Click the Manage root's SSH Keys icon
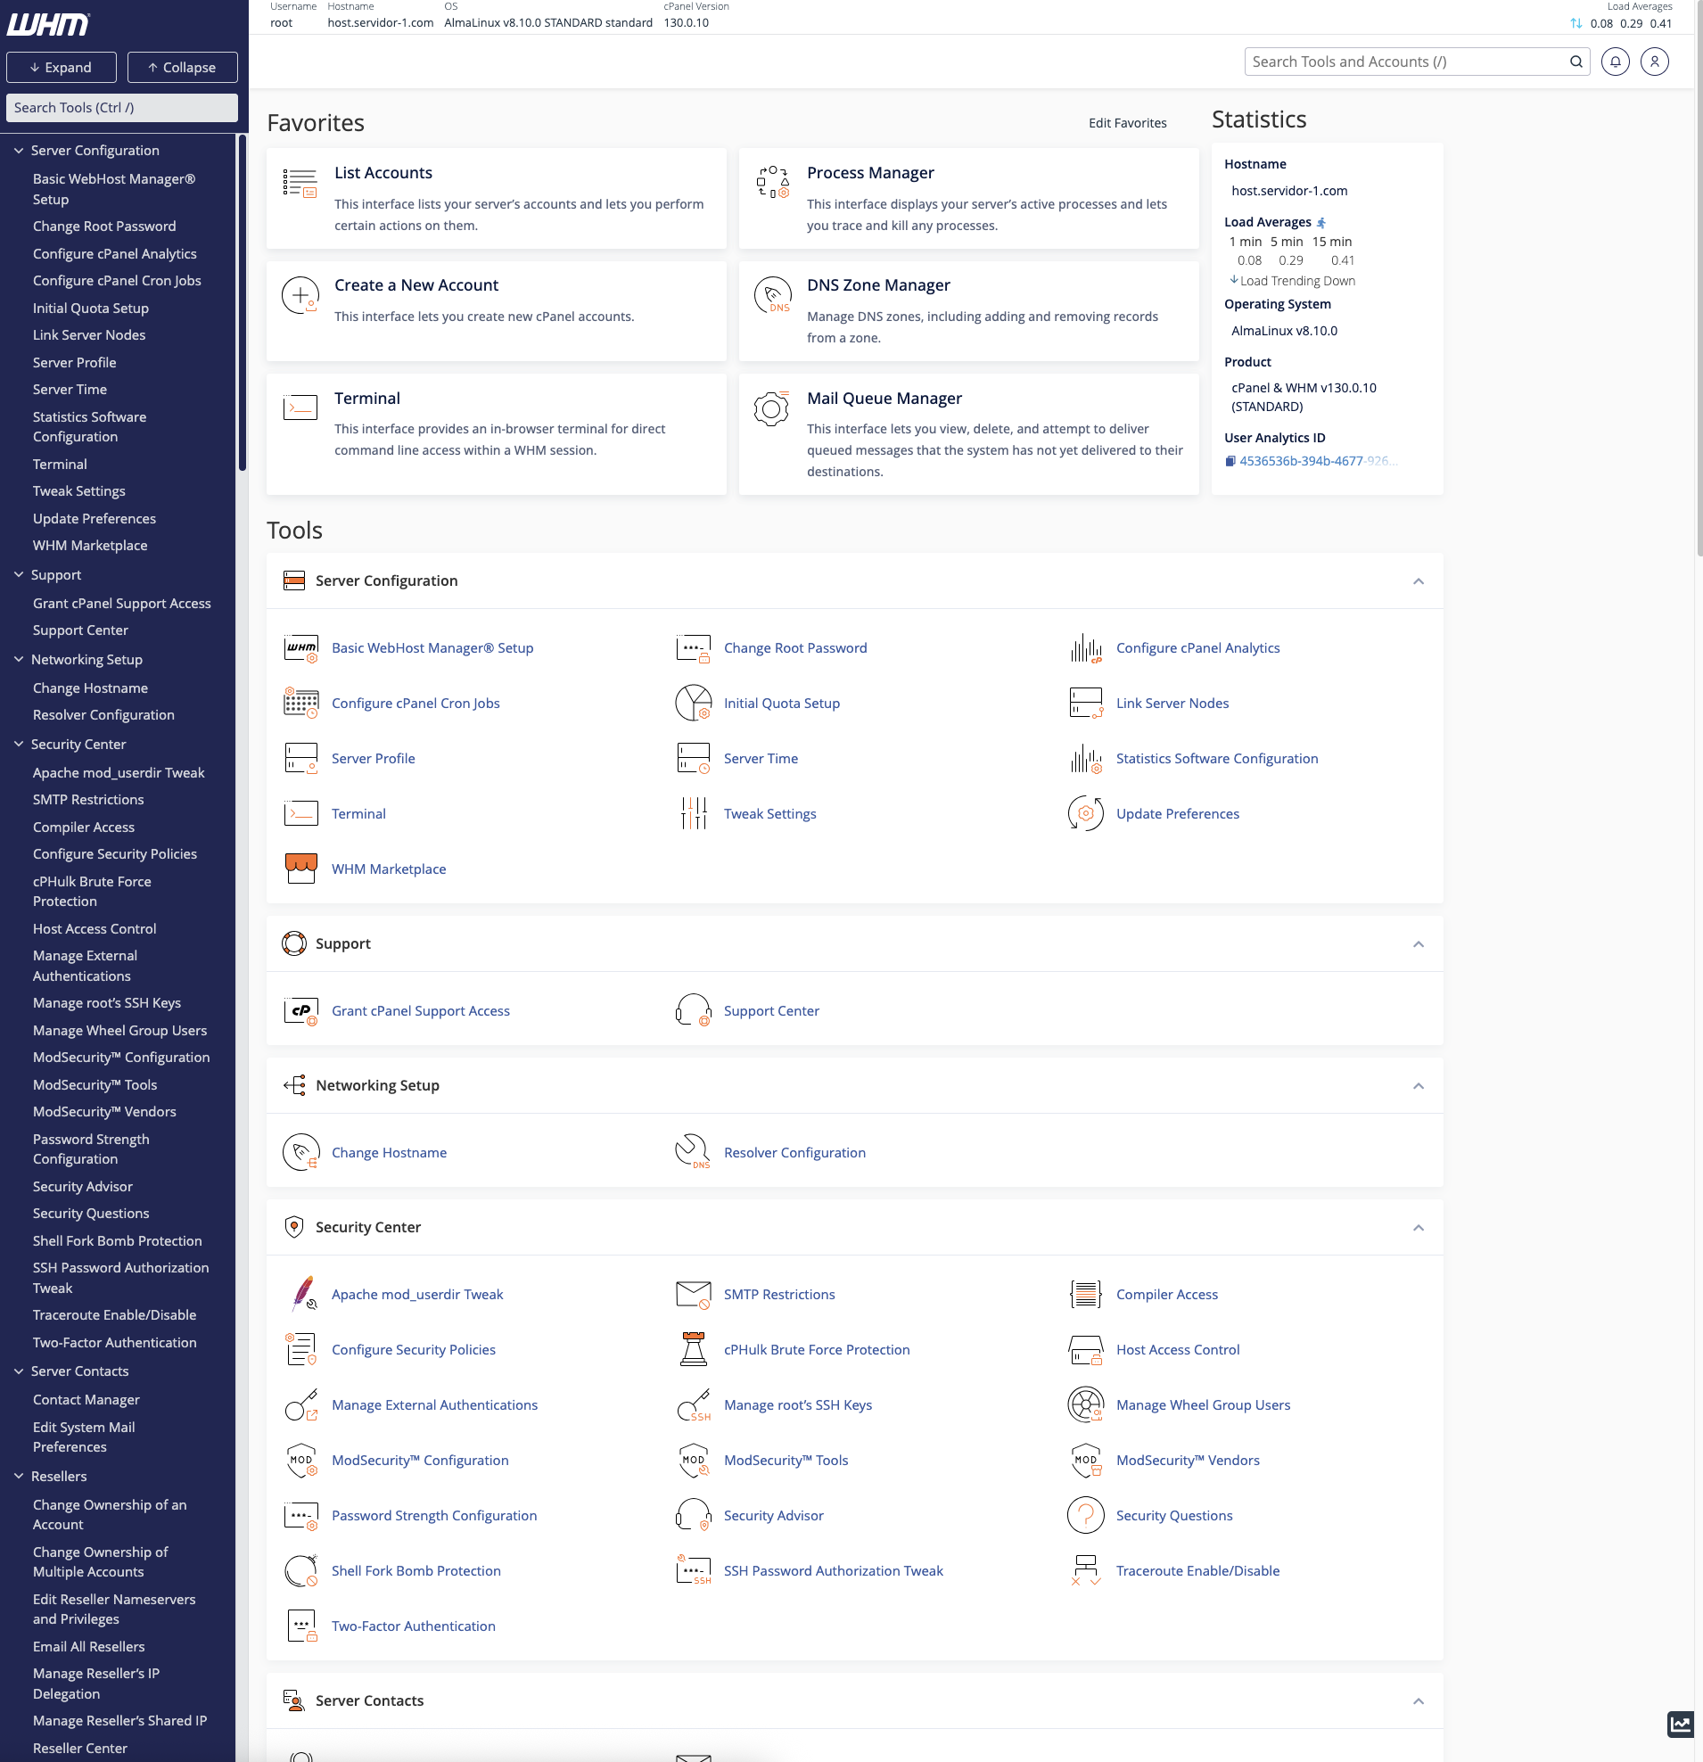Viewport: 1703px width, 1762px height. tap(693, 1405)
